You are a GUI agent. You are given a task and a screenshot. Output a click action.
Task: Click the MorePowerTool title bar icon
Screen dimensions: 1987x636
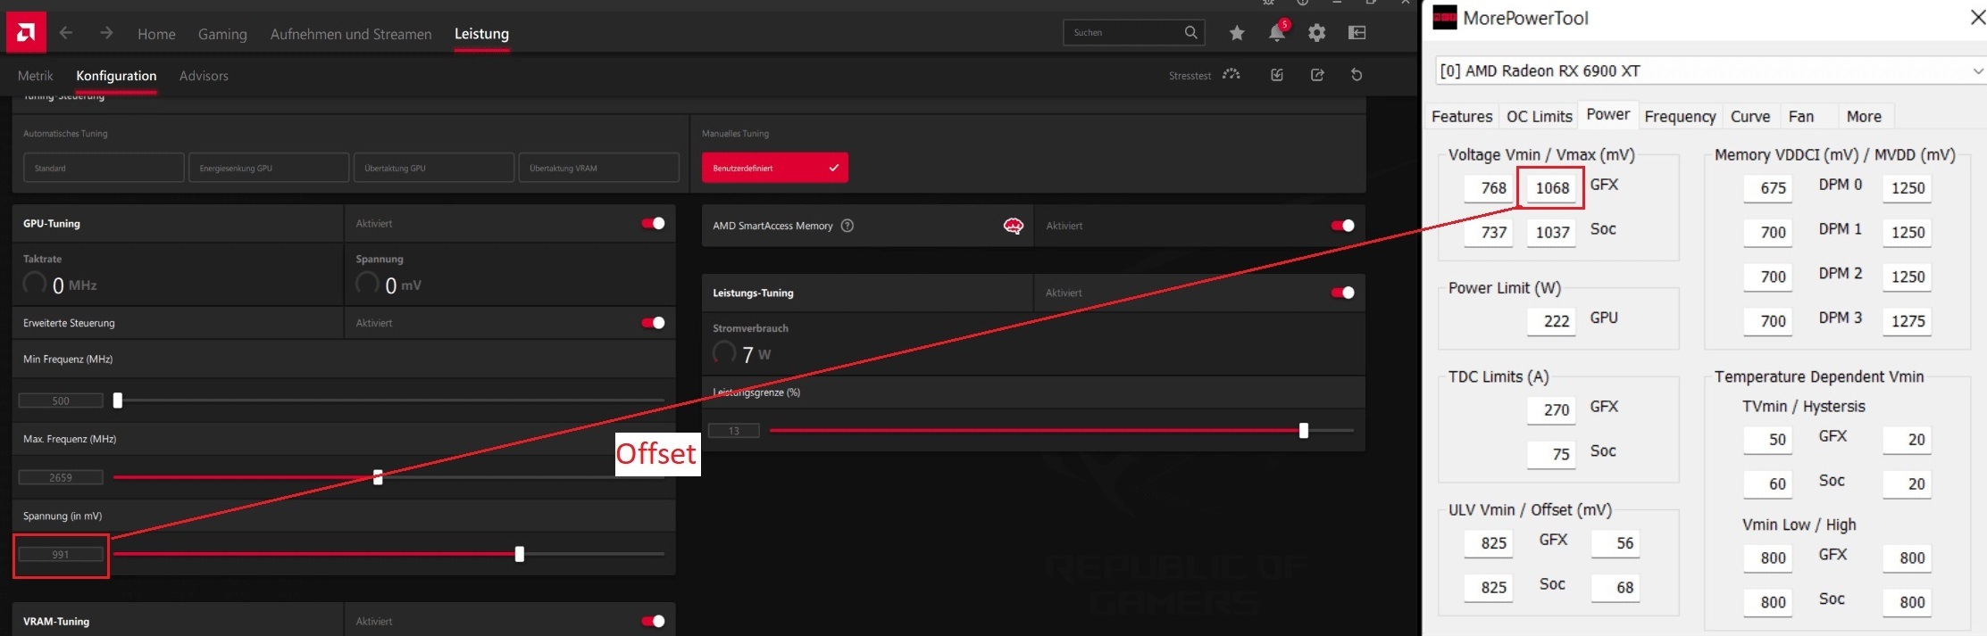click(x=1444, y=18)
